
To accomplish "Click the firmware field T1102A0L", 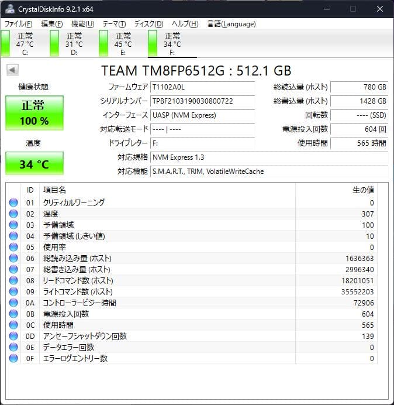I will (x=202, y=87).
